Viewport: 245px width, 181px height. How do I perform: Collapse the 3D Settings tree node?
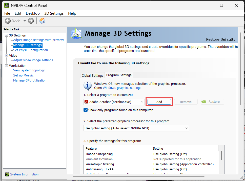(6, 35)
